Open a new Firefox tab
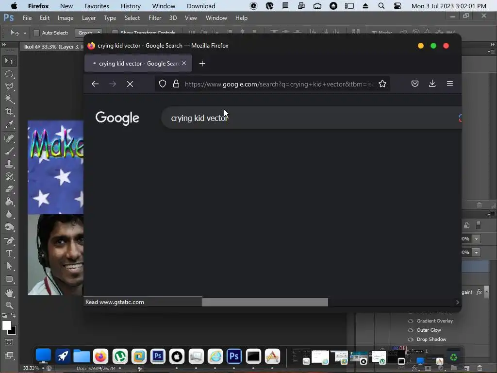The width and height of the screenshot is (497, 373). click(x=202, y=64)
